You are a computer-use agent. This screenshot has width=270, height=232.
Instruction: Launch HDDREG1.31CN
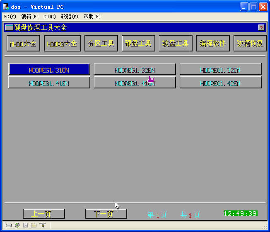pos(49,69)
